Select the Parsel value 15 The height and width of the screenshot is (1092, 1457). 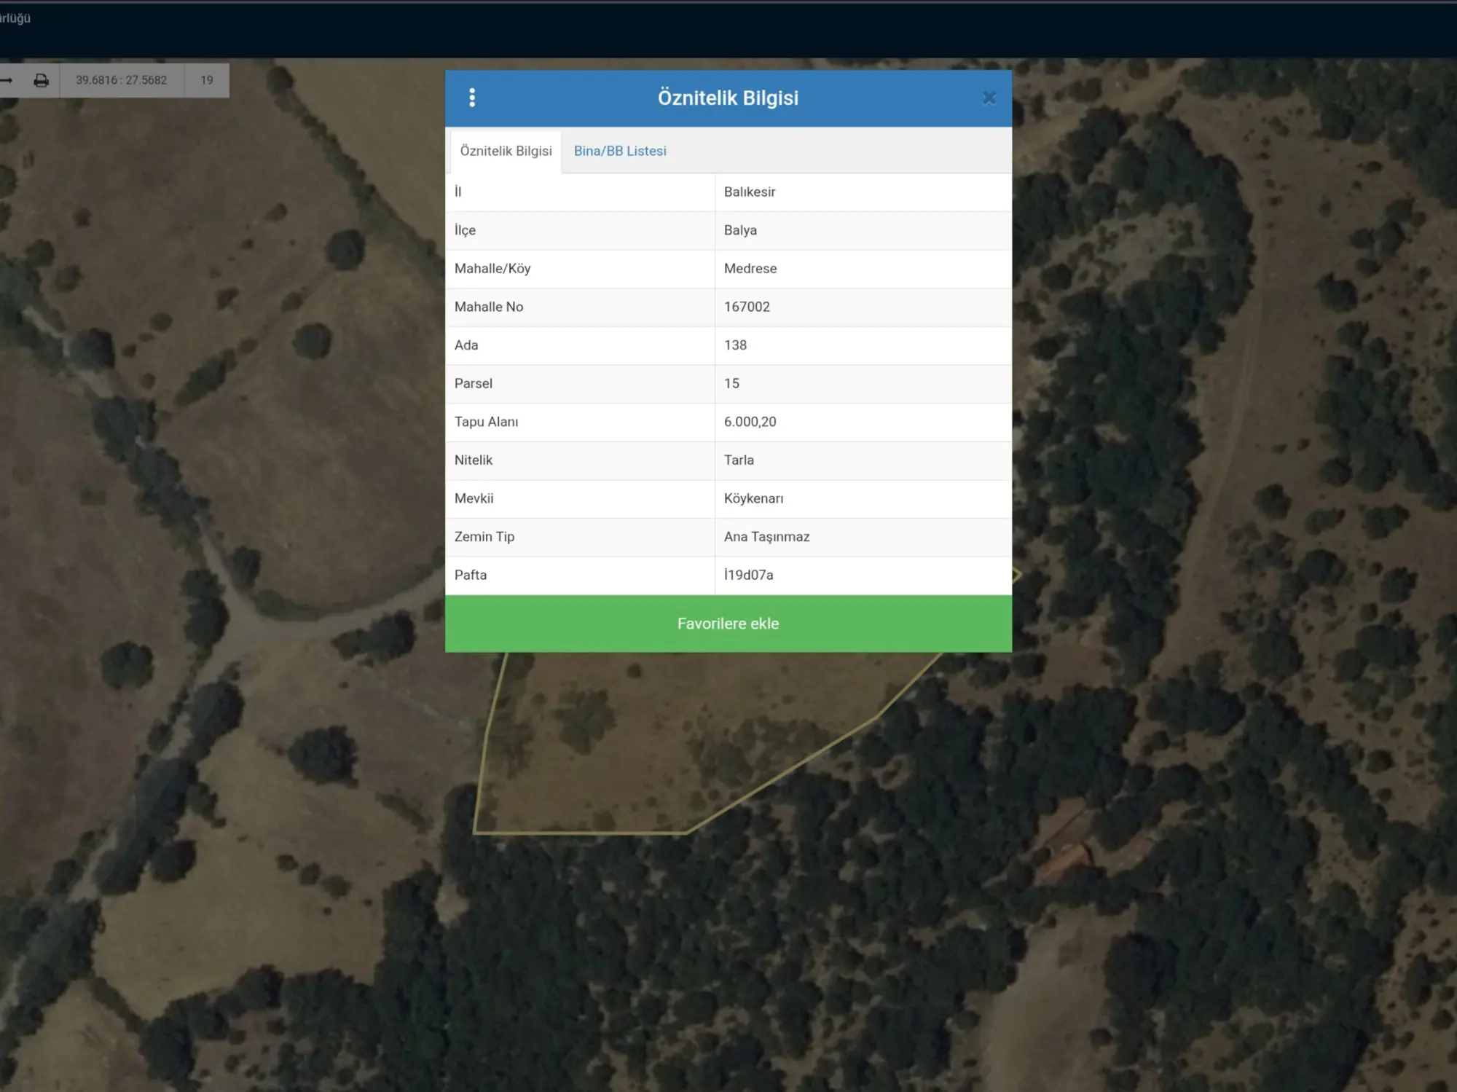click(731, 383)
